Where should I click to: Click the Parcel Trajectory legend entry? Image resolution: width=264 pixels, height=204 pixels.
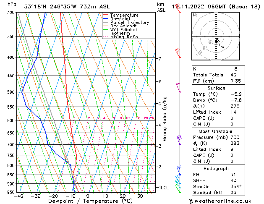[x=126, y=22]
